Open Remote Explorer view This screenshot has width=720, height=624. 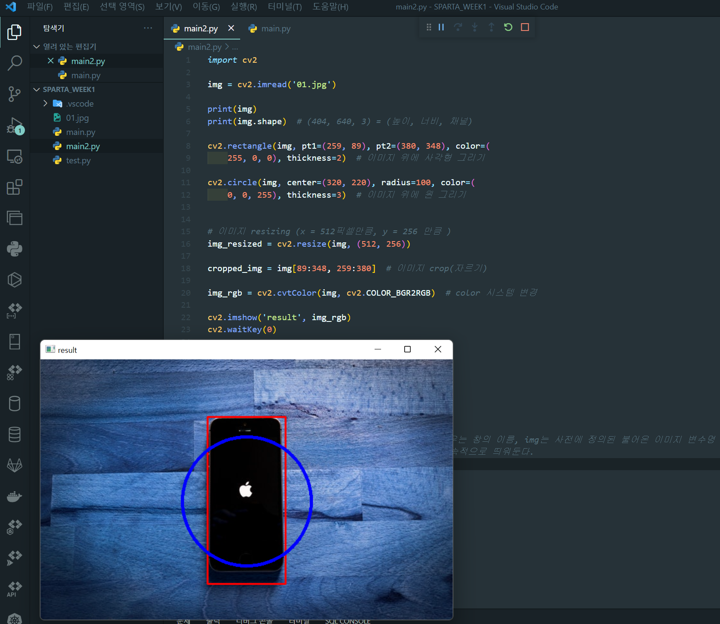(x=15, y=156)
